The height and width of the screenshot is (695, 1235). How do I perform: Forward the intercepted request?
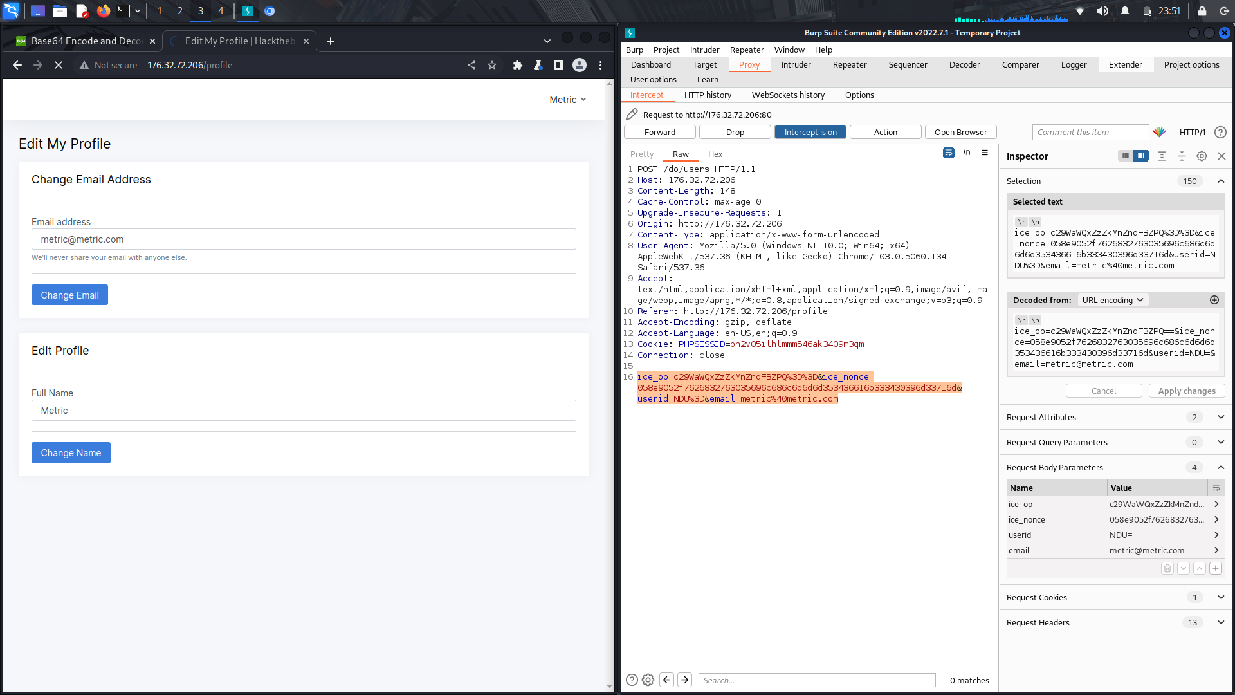[659, 132]
